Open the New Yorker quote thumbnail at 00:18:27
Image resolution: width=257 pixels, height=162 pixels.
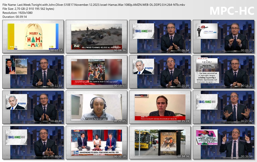(223, 72)
